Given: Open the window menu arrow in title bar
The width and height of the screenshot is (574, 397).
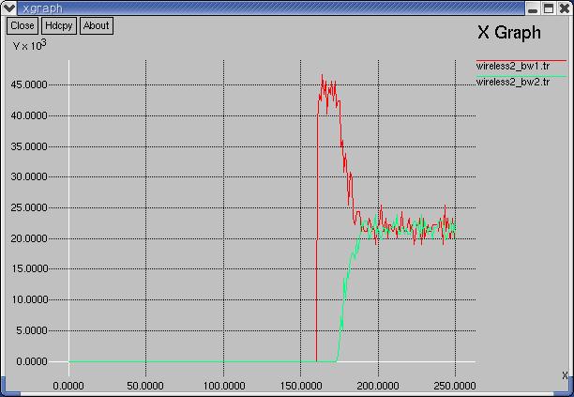Looking at the screenshot, I should click(8, 8).
